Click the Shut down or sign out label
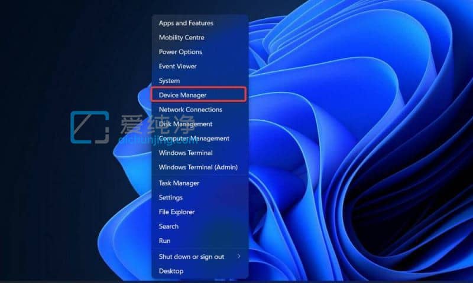The width and height of the screenshot is (473, 283). 191,256
